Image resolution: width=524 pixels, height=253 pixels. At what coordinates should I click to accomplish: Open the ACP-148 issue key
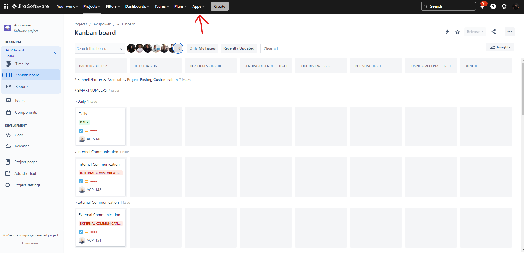(x=94, y=190)
